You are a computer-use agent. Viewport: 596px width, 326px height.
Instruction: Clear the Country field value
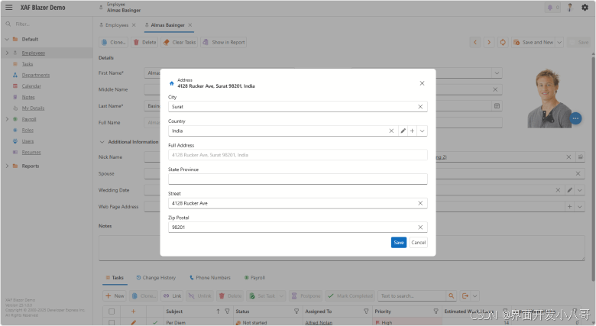pos(391,131)
